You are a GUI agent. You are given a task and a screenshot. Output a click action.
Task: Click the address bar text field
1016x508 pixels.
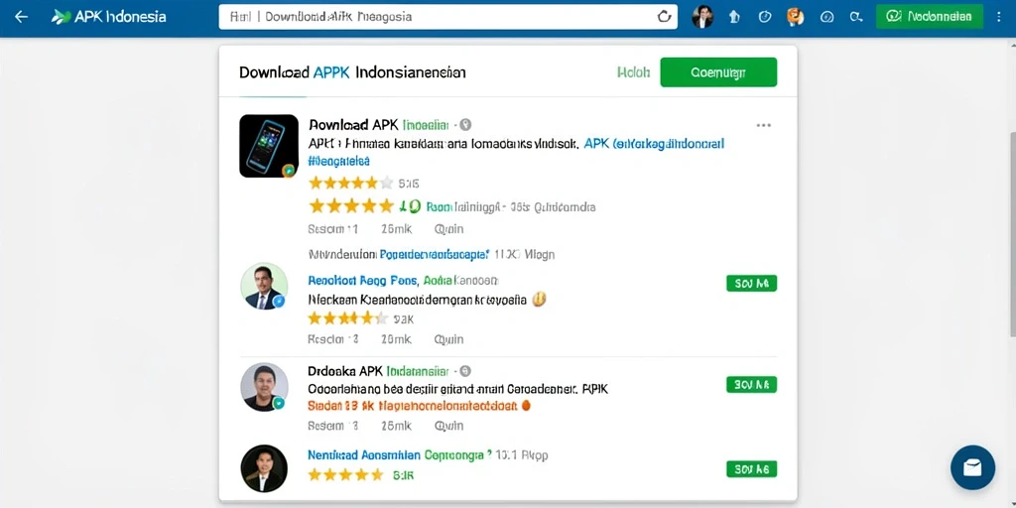pos(438,17)
